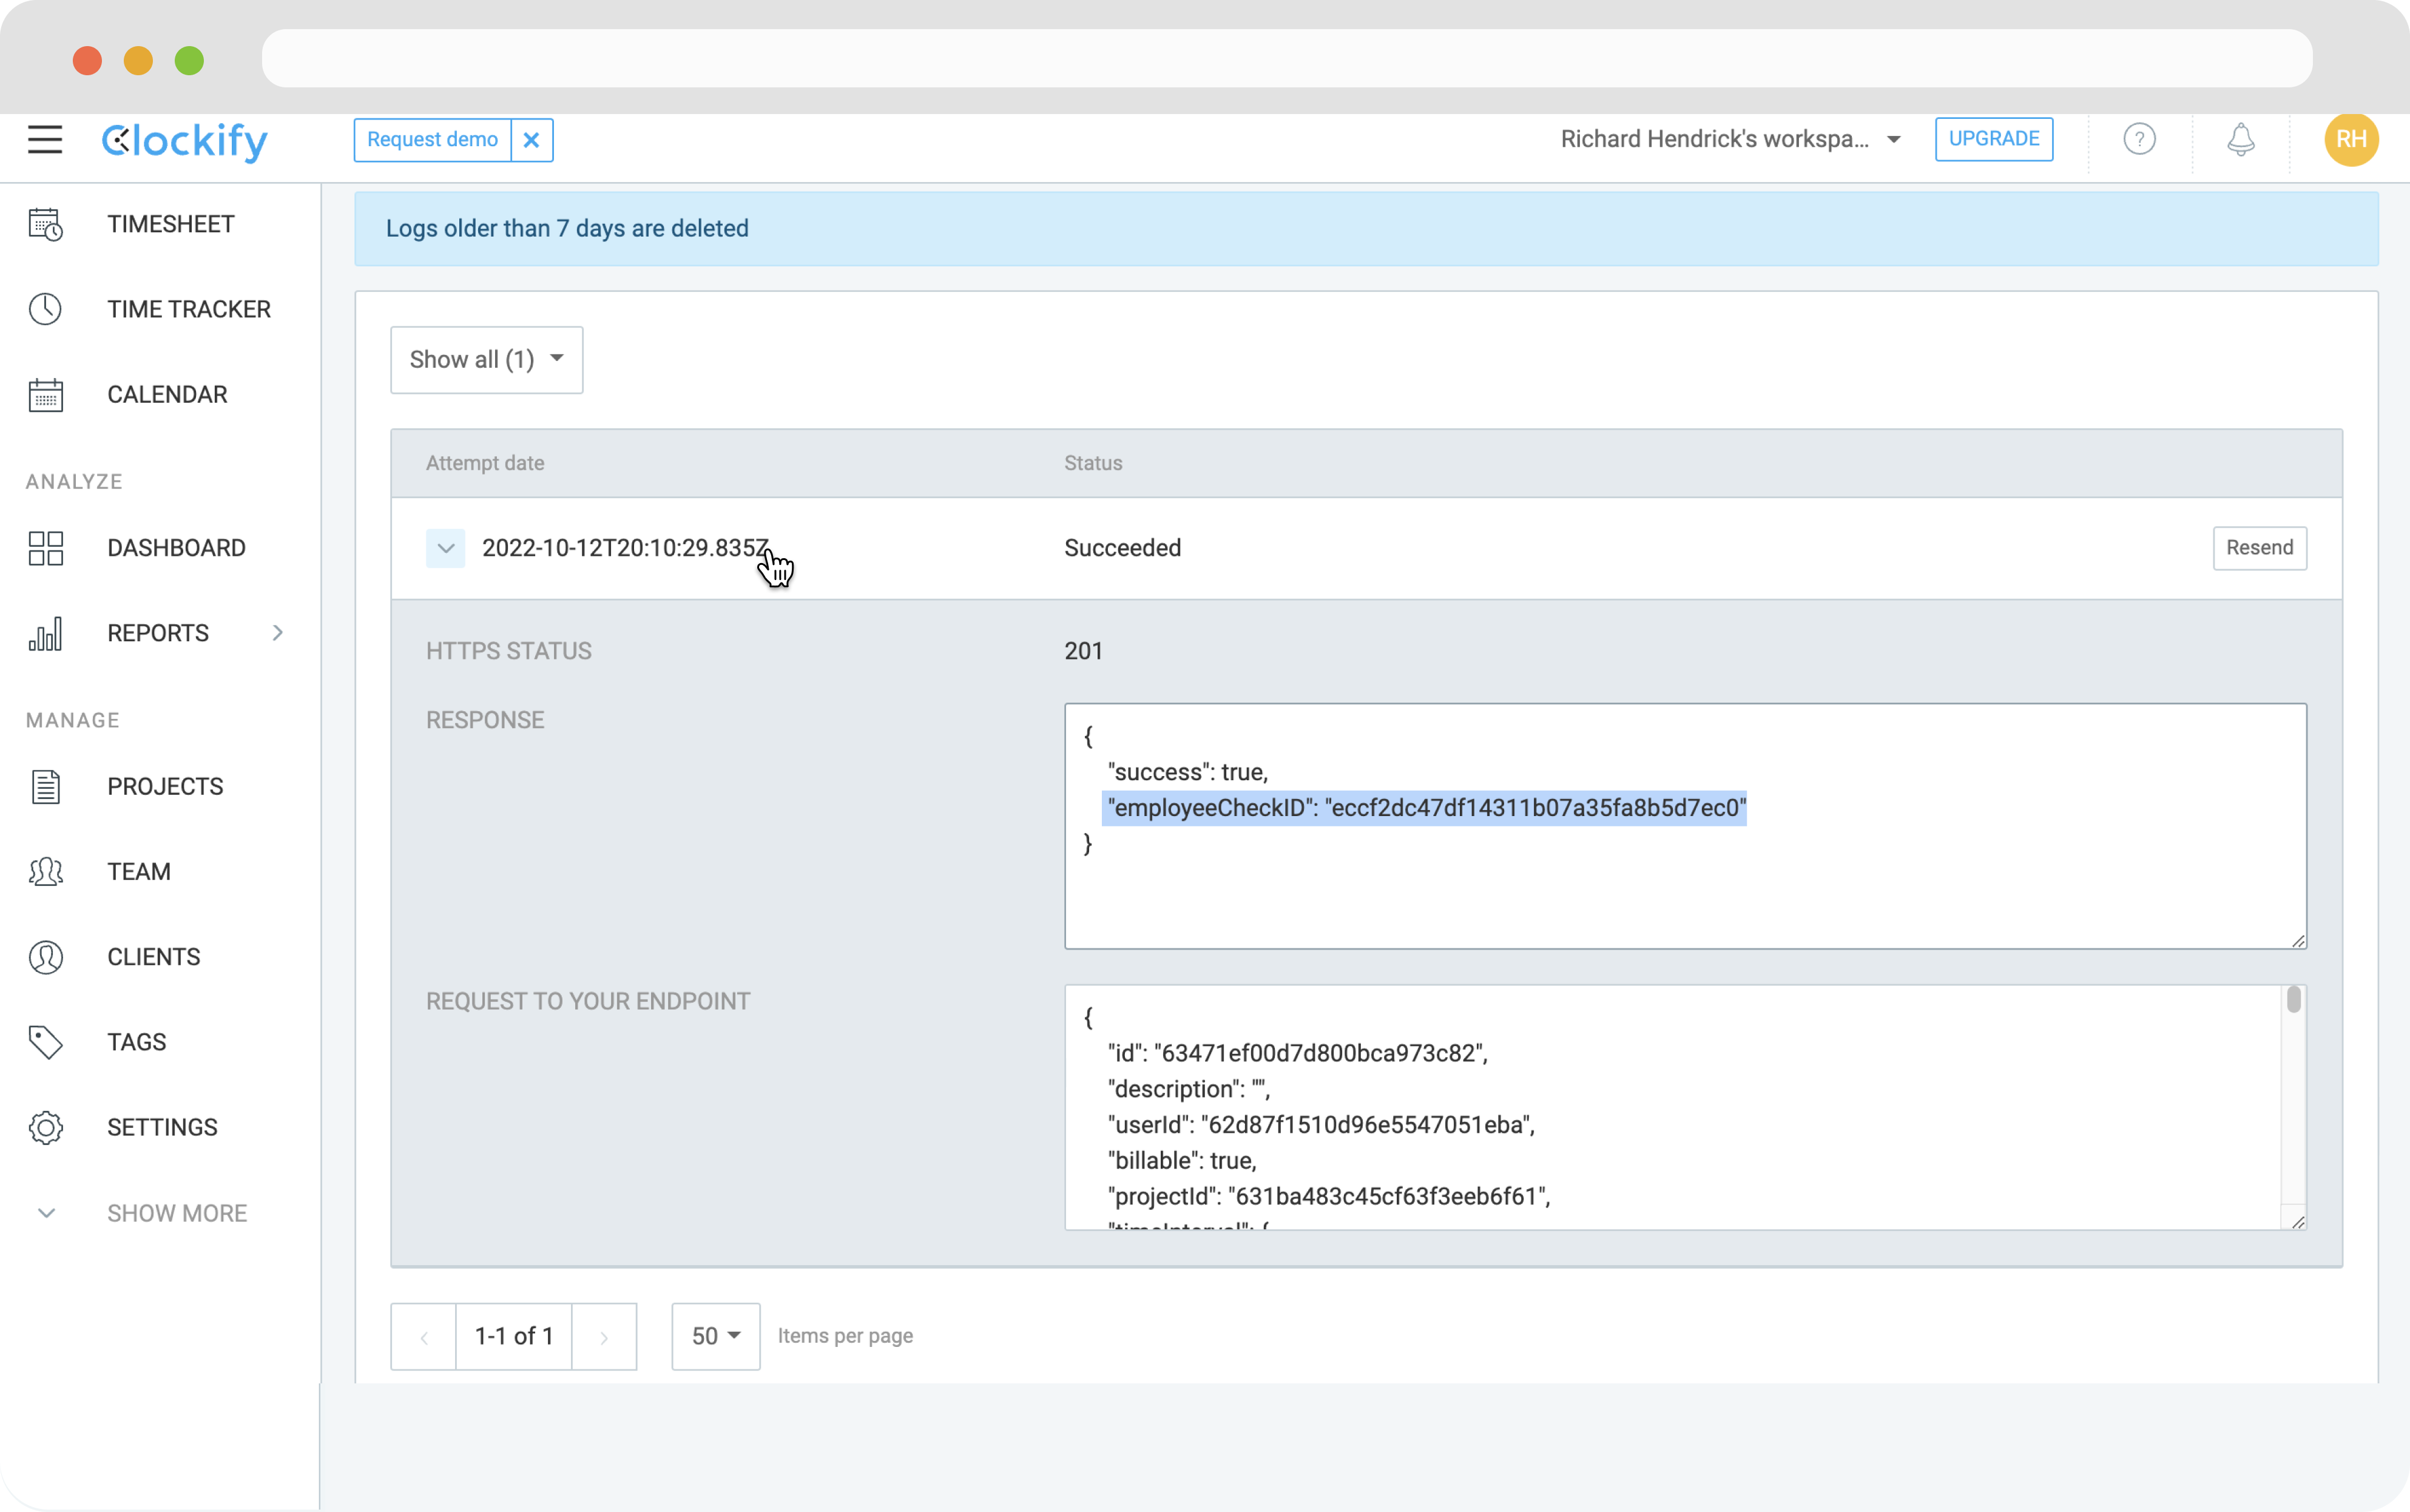The height and width of the screenshot is (1512, 2410).
Task: Open the Show all (1) filter dropdown
Action: 486,359
